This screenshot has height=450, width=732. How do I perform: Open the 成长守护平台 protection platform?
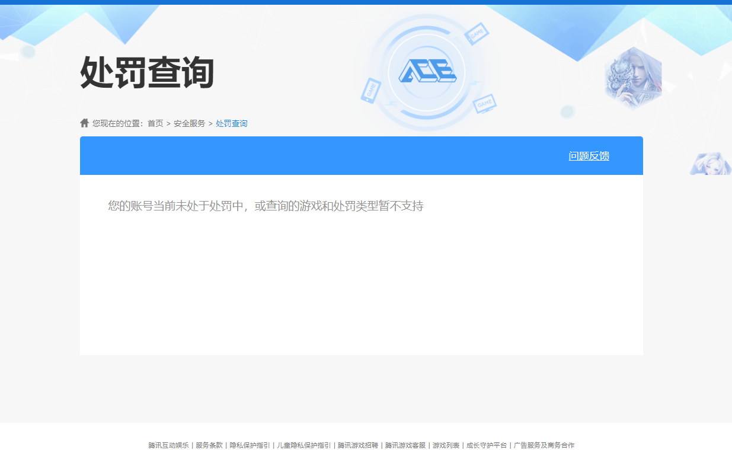(x=488, y=444)
